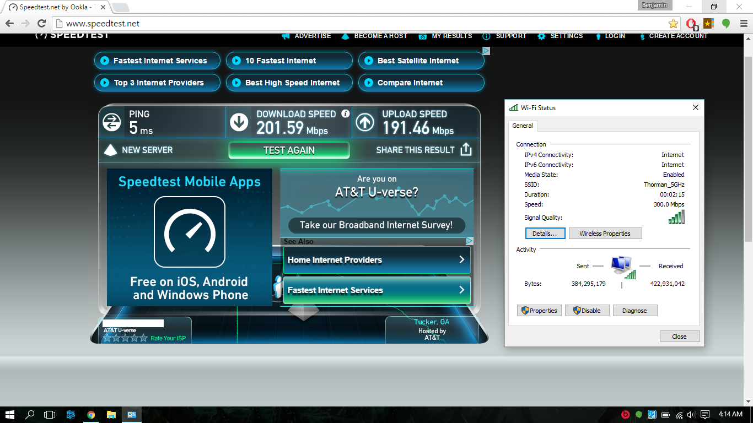Click SHARE THIS RESULT text
Image resolution: width=753 pixels, height=423 pixels.
(x=416, y=150)
